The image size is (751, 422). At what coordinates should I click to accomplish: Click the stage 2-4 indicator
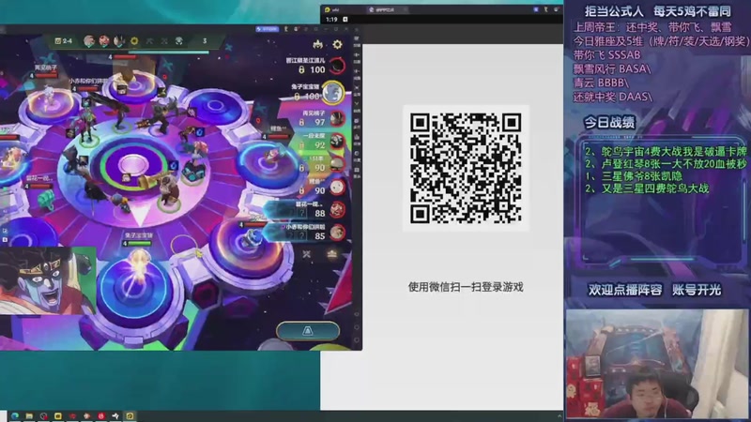pyautogui.click(x=64, y=41)
